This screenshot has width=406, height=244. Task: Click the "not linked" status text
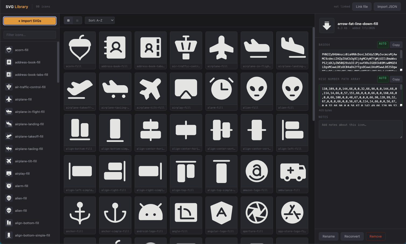pos(342,7)
